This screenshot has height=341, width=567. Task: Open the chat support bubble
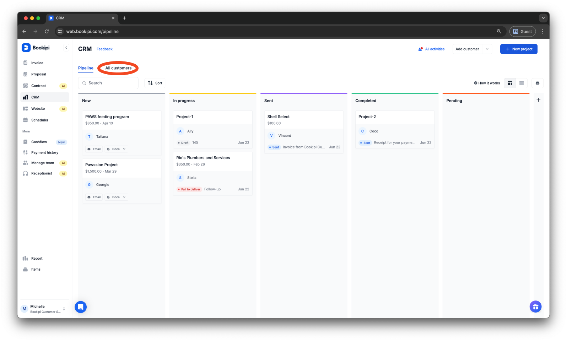click(x=81, y=307)
